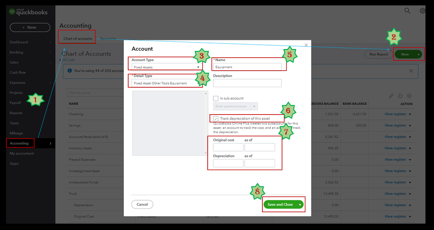This screenshot has width=434, height=230.
Task: Open the search magnifier icon
Action: [x=407, y=11]
